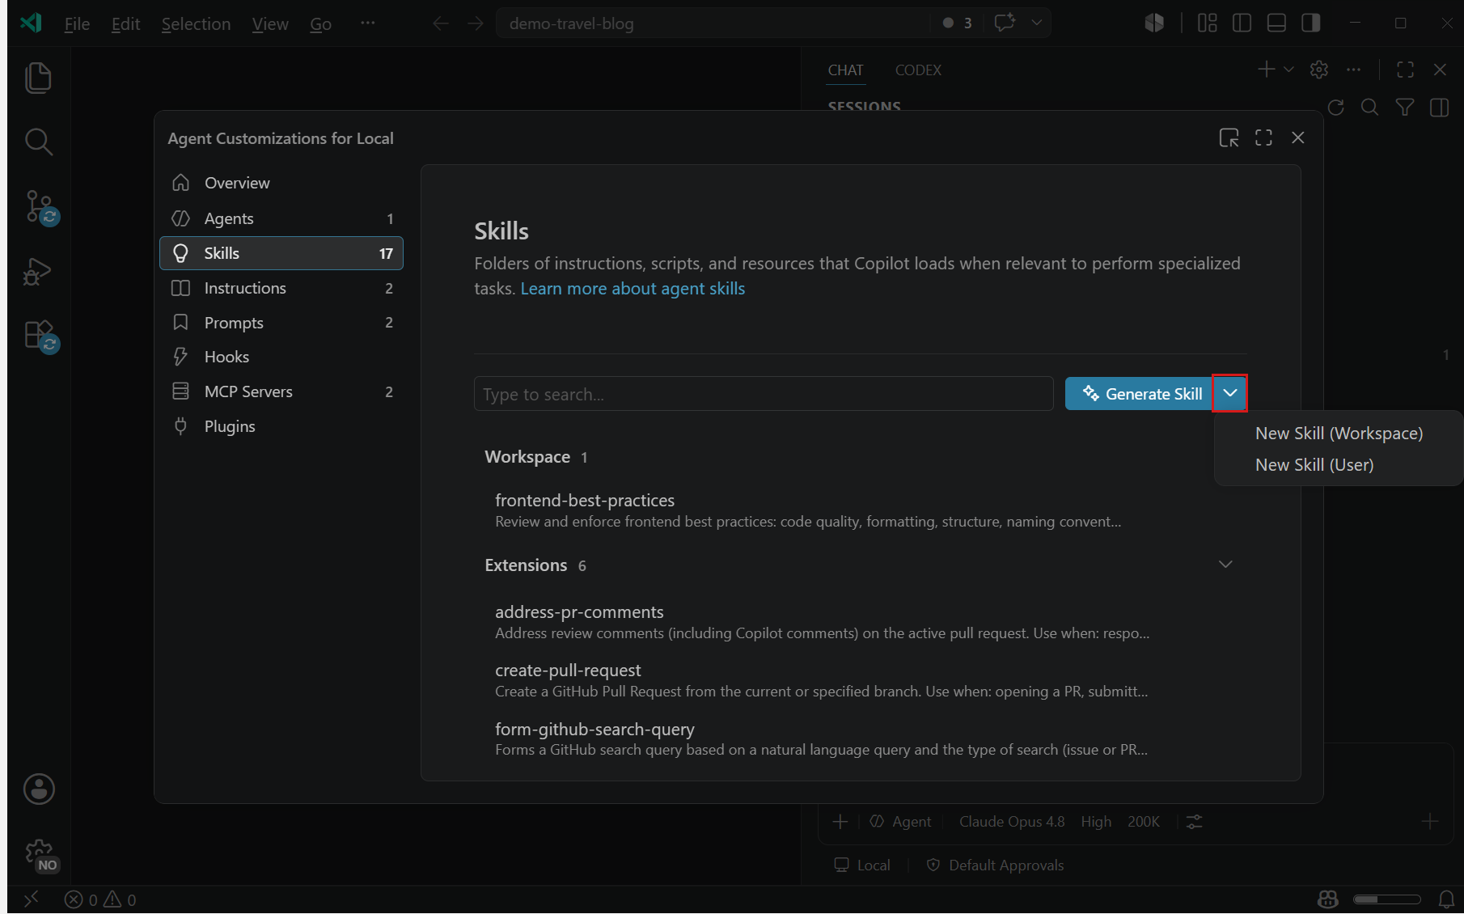Open the Manage gear icon
The image size is (1464, 914).
coord(38,853)
